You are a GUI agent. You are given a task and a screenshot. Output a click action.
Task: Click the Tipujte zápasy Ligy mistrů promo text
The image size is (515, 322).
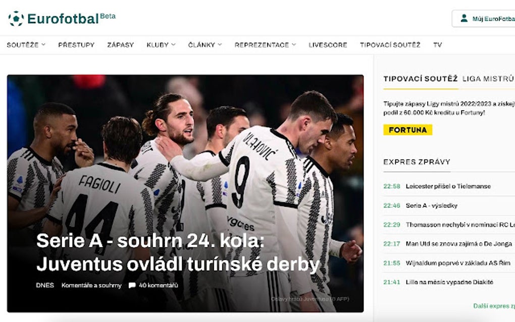pos(449,109)
